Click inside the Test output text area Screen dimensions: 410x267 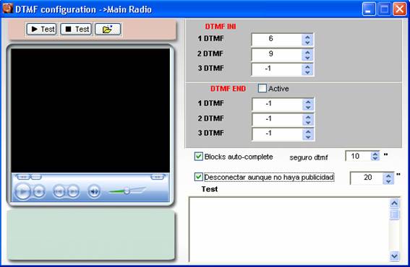click(289, 229)
